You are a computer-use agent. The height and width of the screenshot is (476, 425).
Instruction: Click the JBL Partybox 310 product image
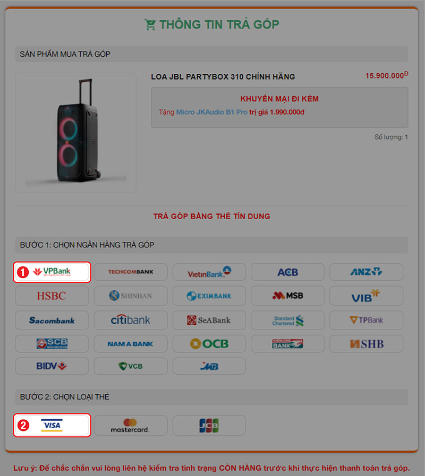75,132
